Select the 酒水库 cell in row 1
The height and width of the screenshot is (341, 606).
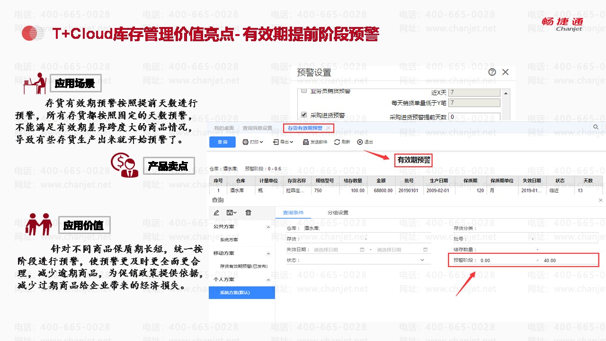[241, 190]
